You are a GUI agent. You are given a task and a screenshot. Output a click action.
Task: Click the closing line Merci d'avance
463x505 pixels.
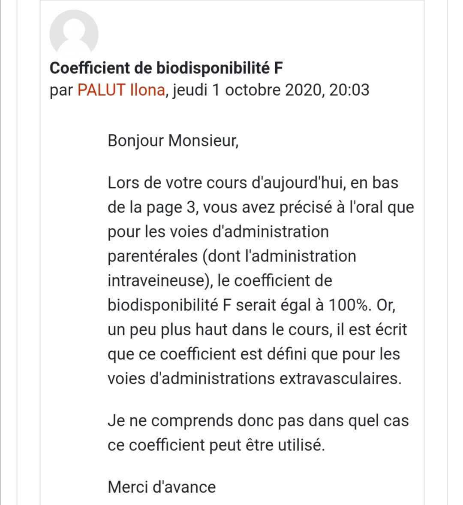(162, 487)
